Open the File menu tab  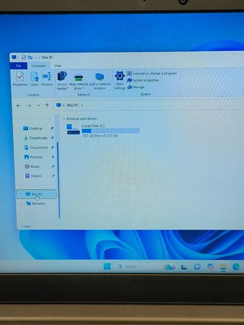[19, 66]
